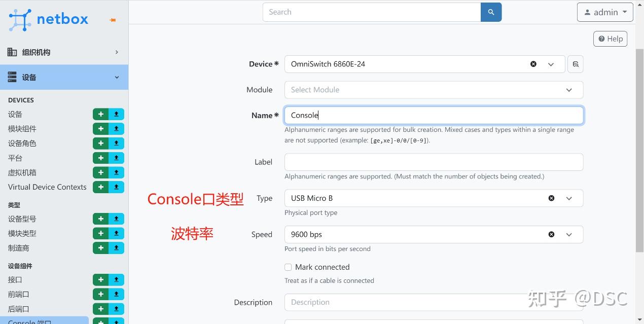The width and height of the screenshot is (644, 324).
Task: Add a new interface with the green plus icon
Action: tap(100, 279)
